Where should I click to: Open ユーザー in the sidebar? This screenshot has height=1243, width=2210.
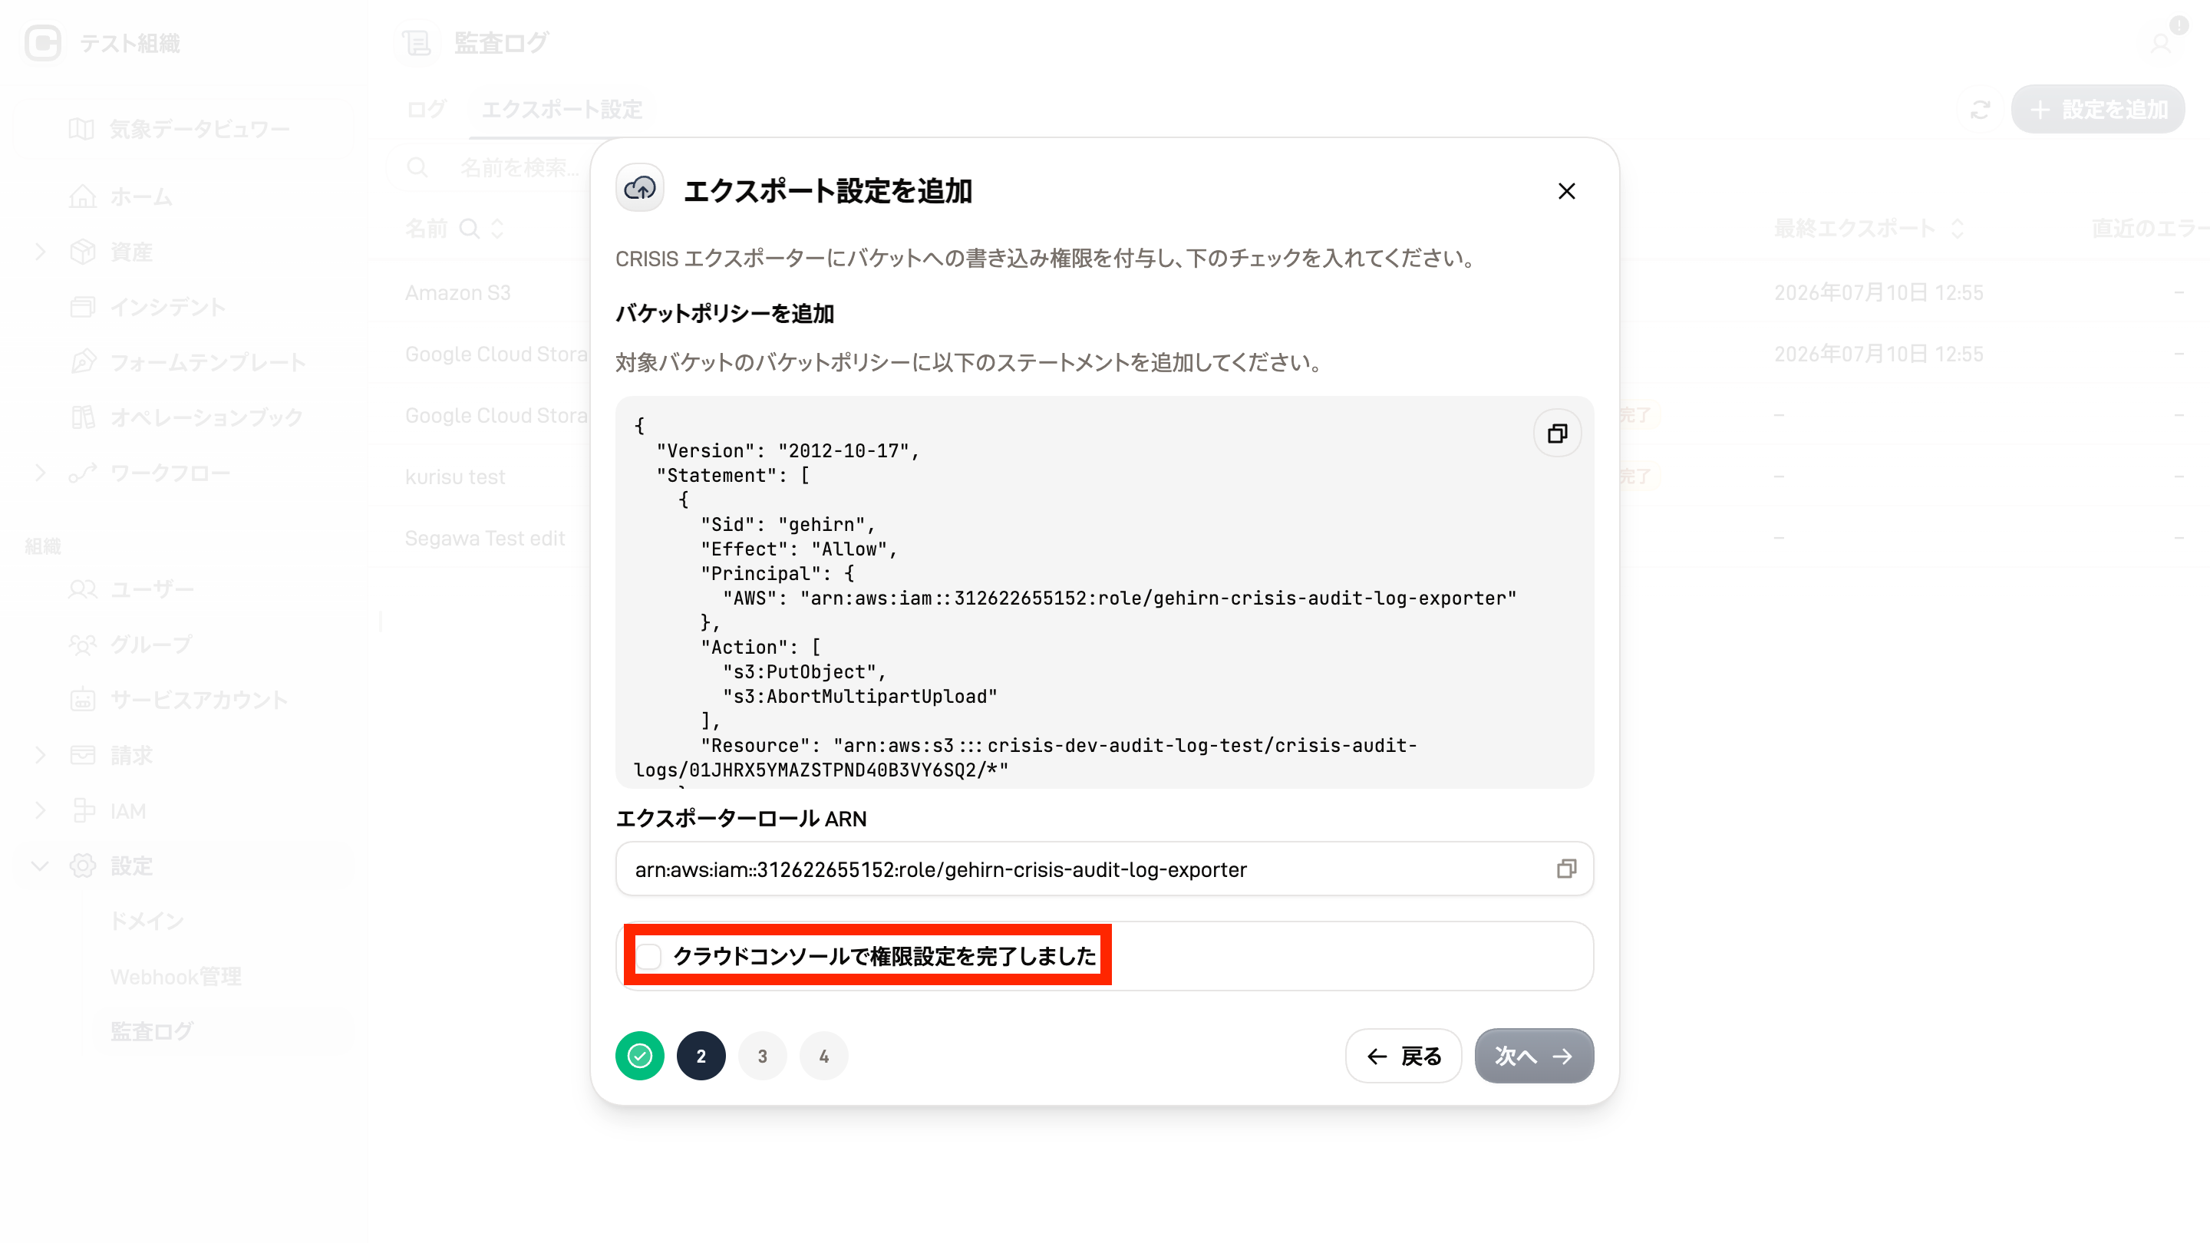(x=184, y=589)
